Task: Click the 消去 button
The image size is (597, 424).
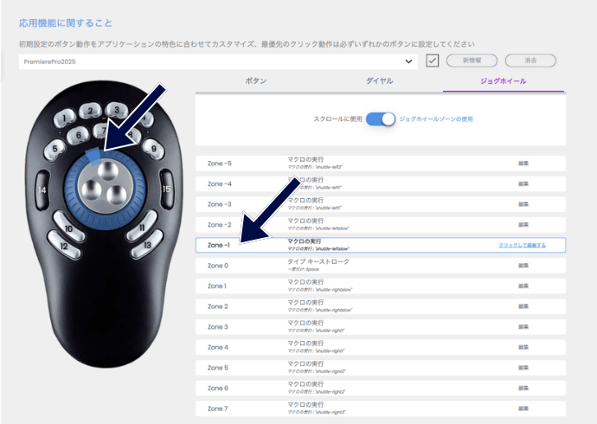Action: pyautogui.click(x=530, y=61)
